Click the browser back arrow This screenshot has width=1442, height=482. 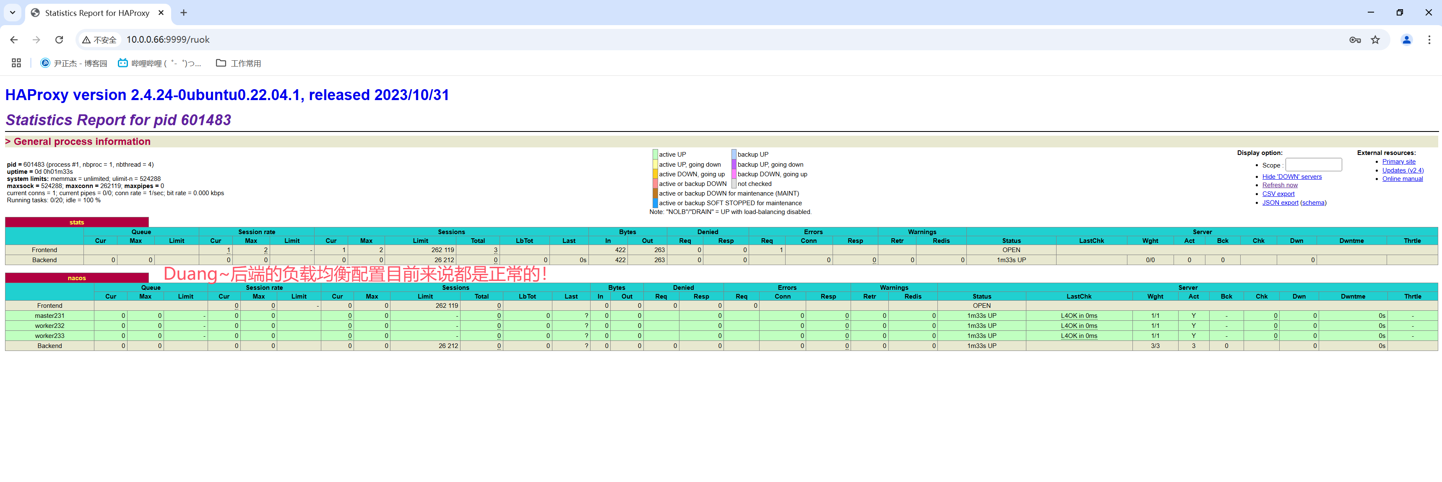click(14, 40)
